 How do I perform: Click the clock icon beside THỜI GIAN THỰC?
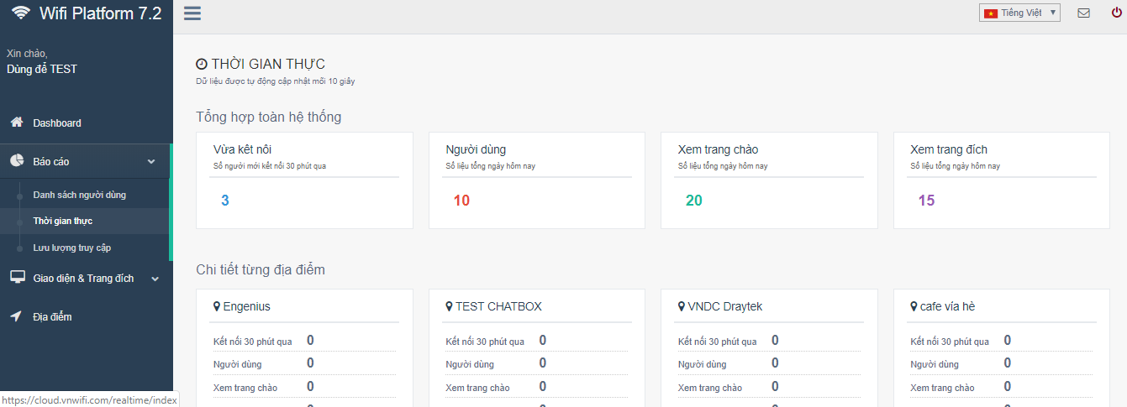coord(202,64)
